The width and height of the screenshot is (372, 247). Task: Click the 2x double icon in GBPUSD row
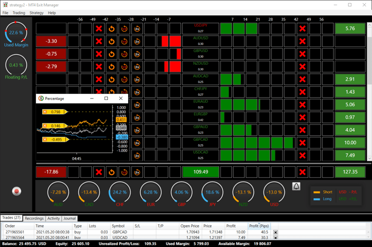(137, 54)
